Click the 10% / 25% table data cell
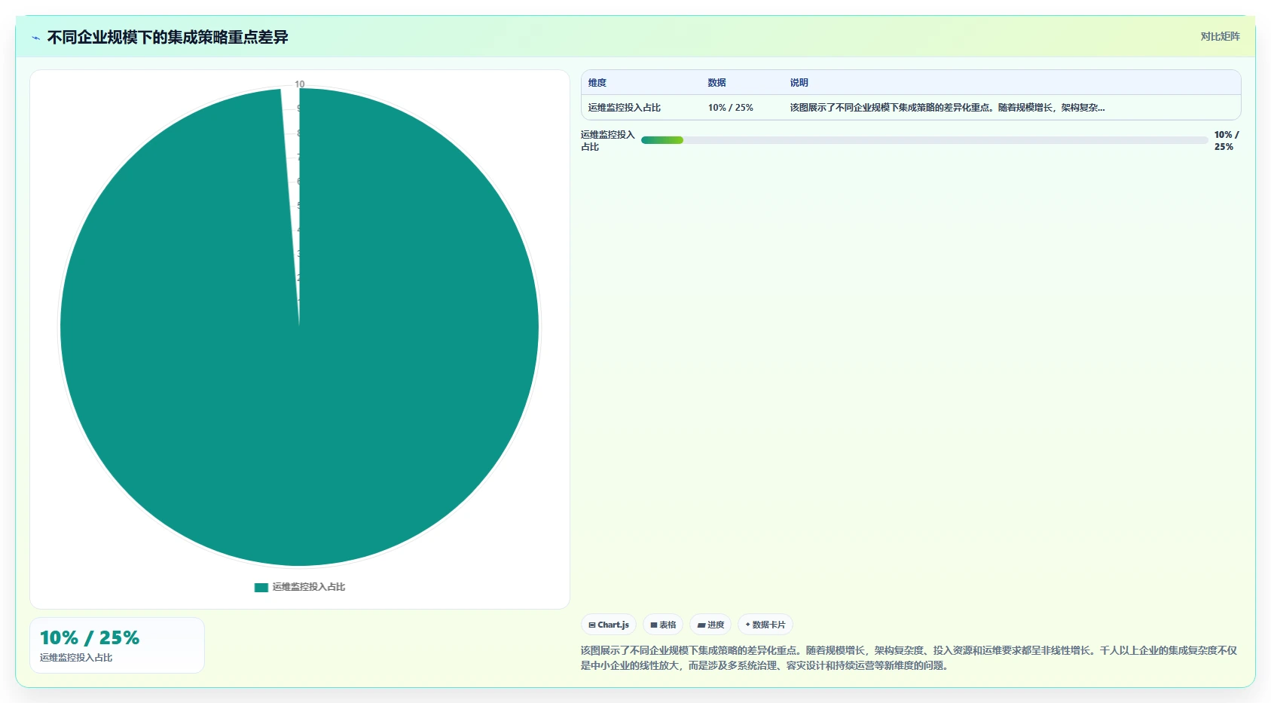The width and height of the screenshot is (1271, 703). pyautogui.click(x=730, y=108)
